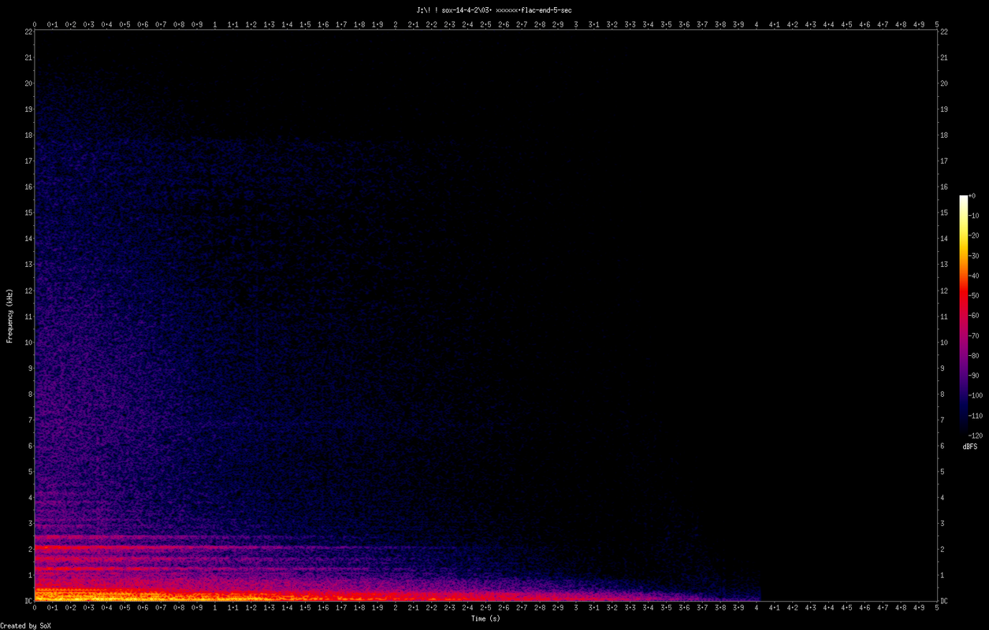Click the spectrogram title ending 'flac-end-5-sec'

(x=494, y=9)
